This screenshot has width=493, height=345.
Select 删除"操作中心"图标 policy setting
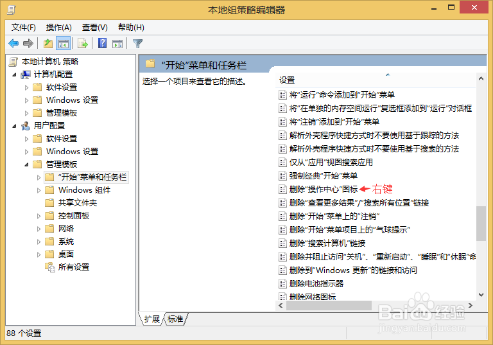(324, 189)
